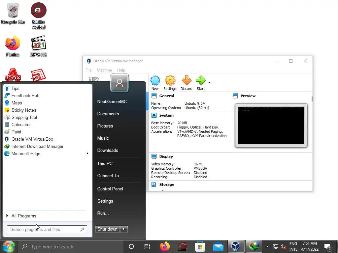Click the taskbar Type here to search box
Image resolution: width=338 pixels, height=253 pixels.
tap(71, 246)
